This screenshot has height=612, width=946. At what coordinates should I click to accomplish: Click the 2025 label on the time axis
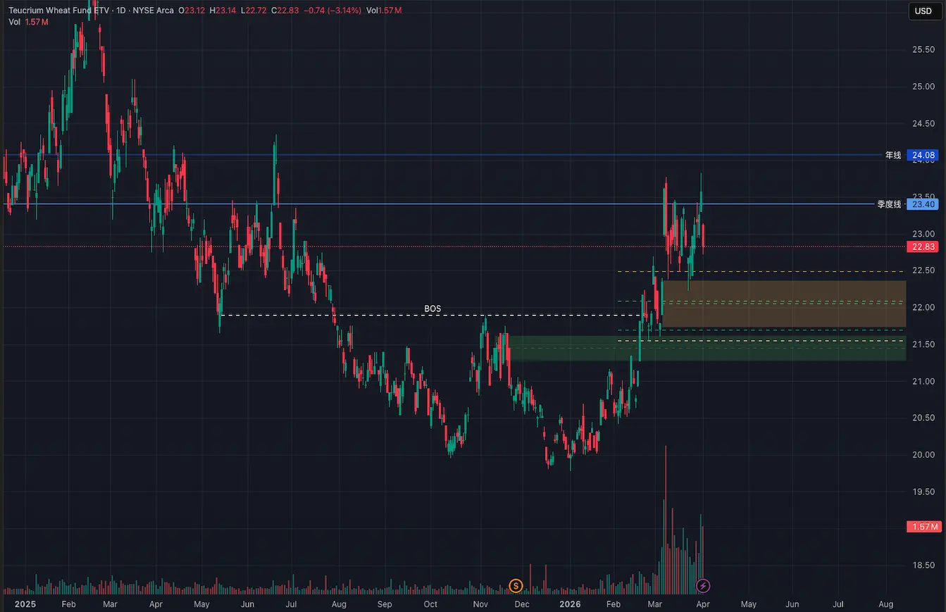25,604
